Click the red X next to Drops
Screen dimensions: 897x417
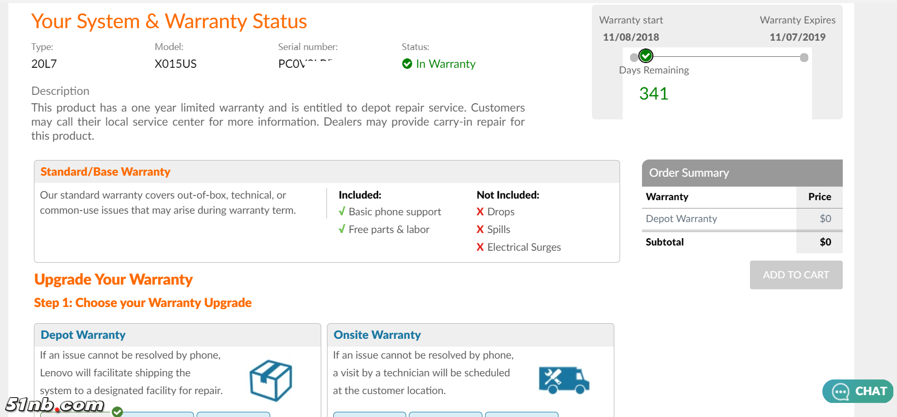(480, 212)
